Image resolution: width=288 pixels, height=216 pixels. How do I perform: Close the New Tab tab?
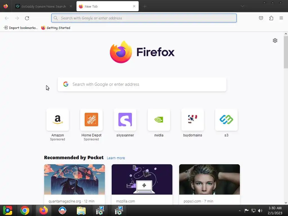[134, 6]
